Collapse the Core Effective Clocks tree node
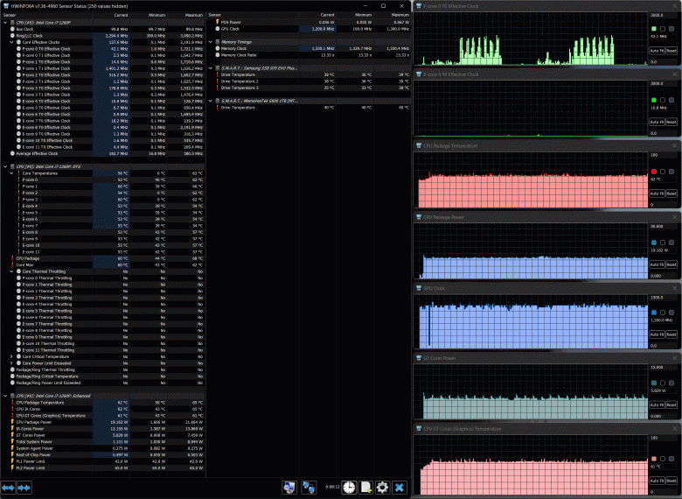682x499 pixels. click(11, 42)
